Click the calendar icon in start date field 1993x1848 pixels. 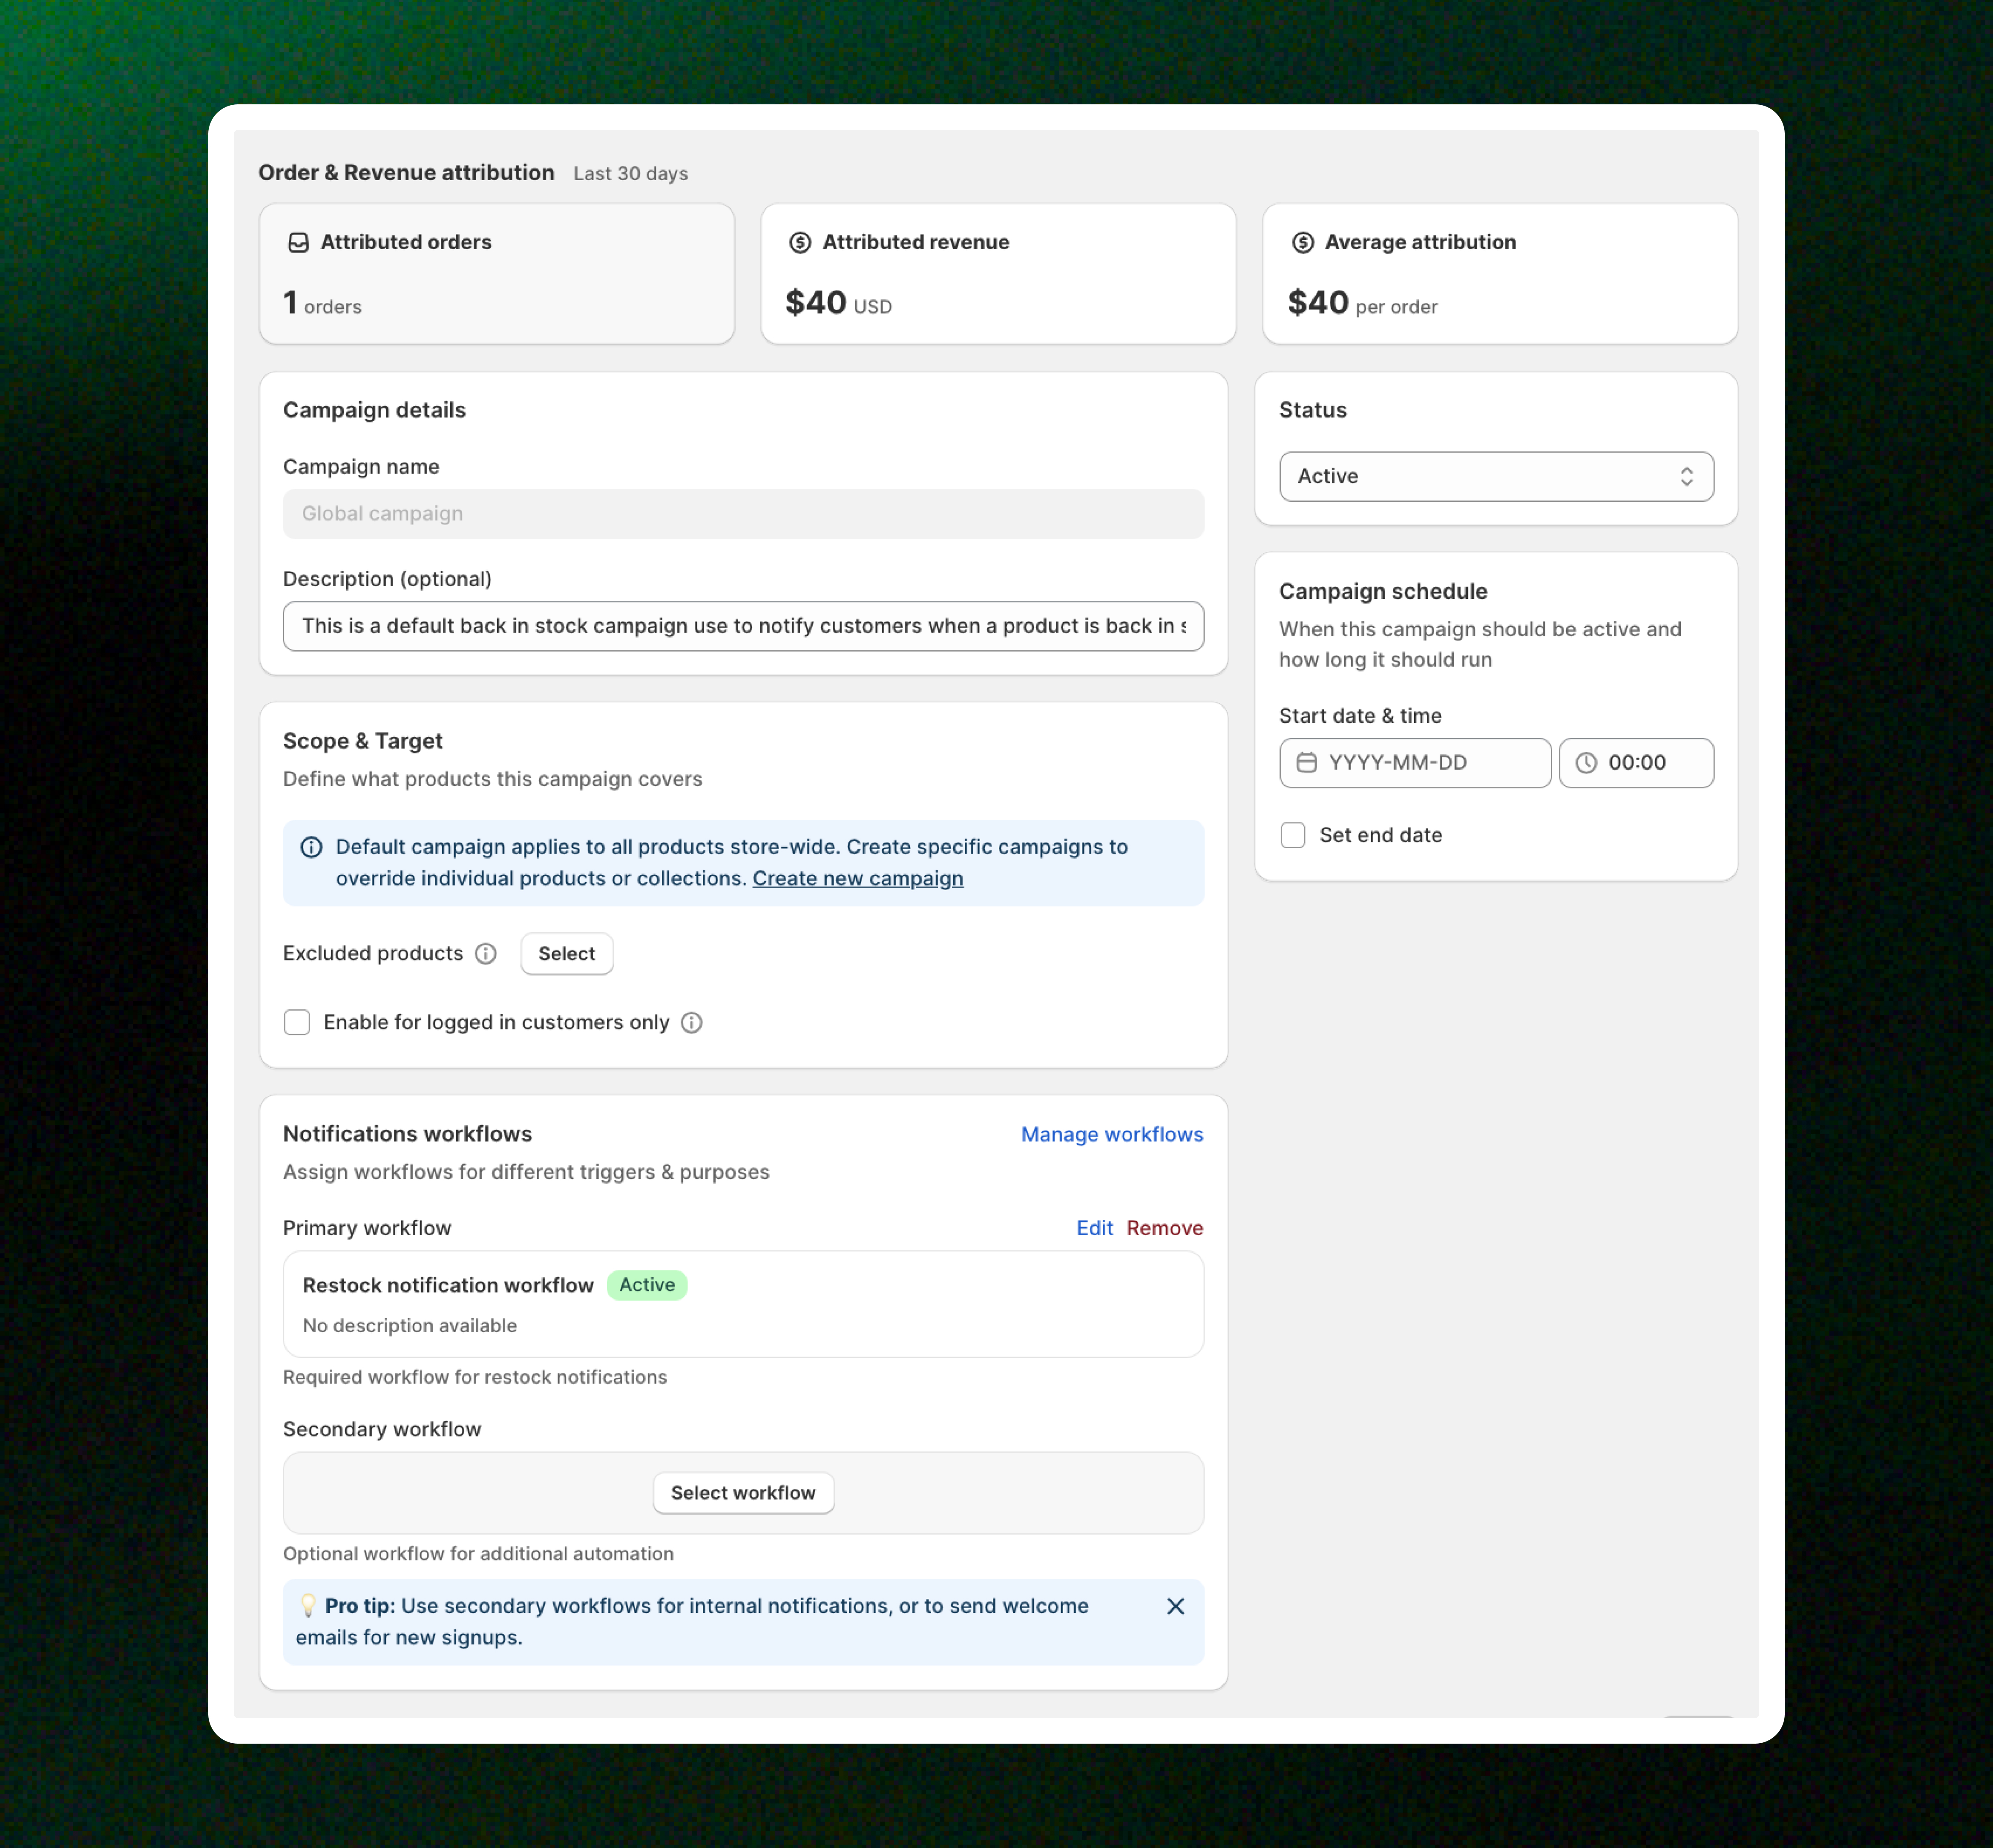1306,763
